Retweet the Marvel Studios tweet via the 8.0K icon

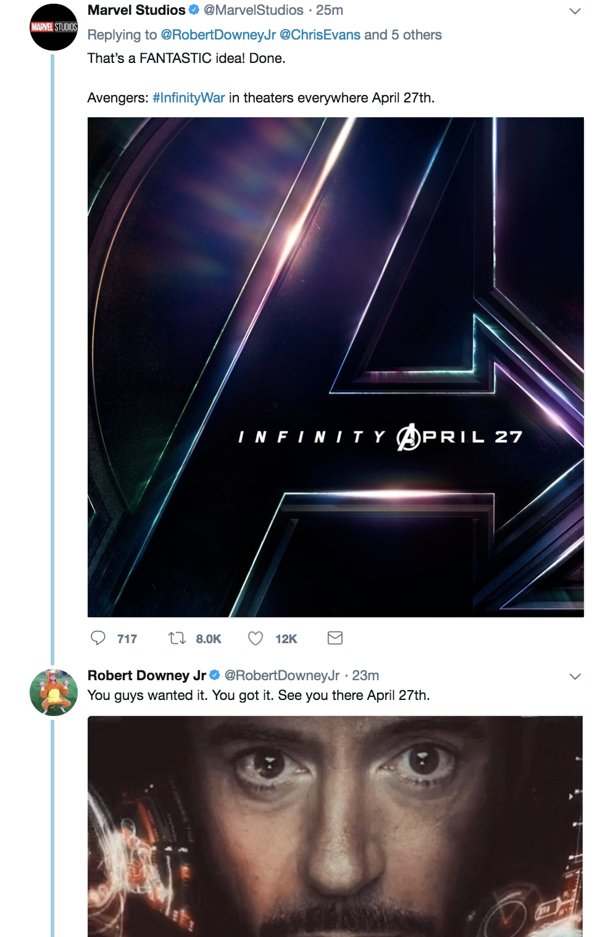177,638
